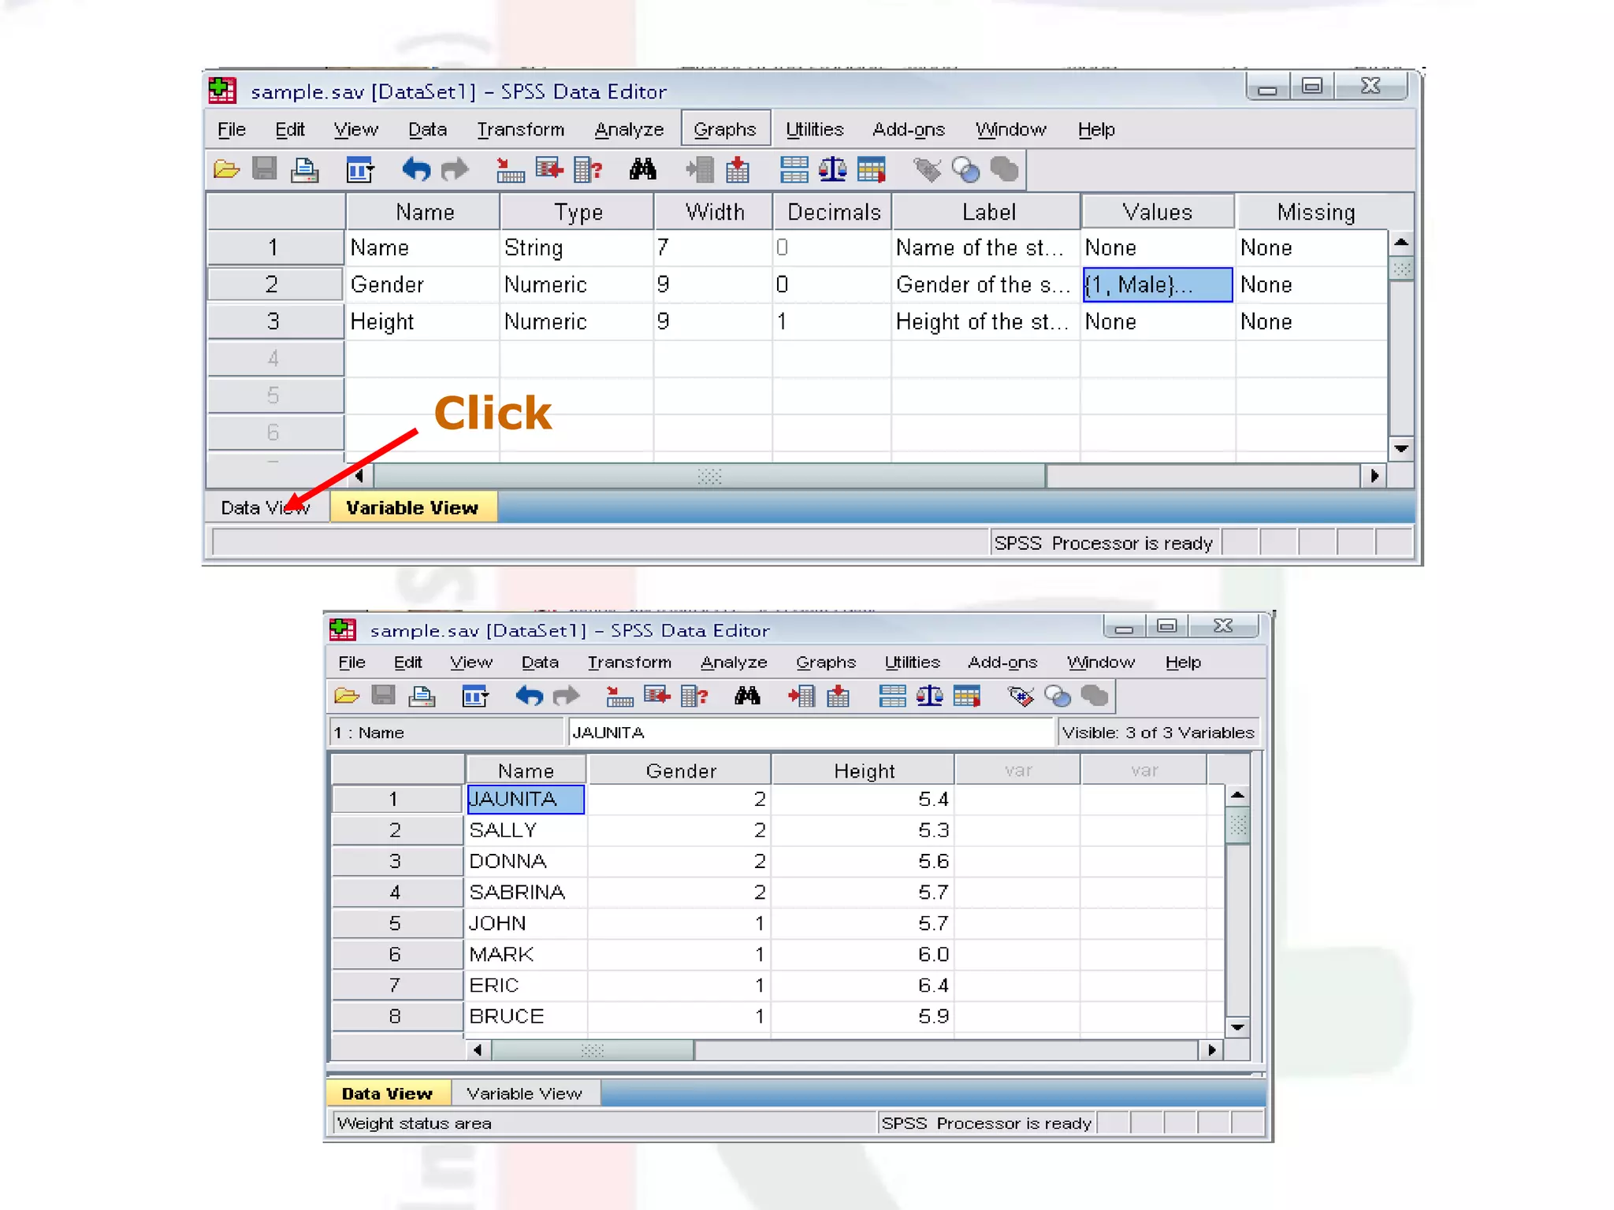Click right arrow of bottom horizontal scrollbar
Screen dimensions: 1614x1210
[1211, 1050]
